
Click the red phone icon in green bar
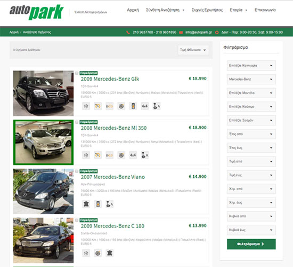pos(128,33)
